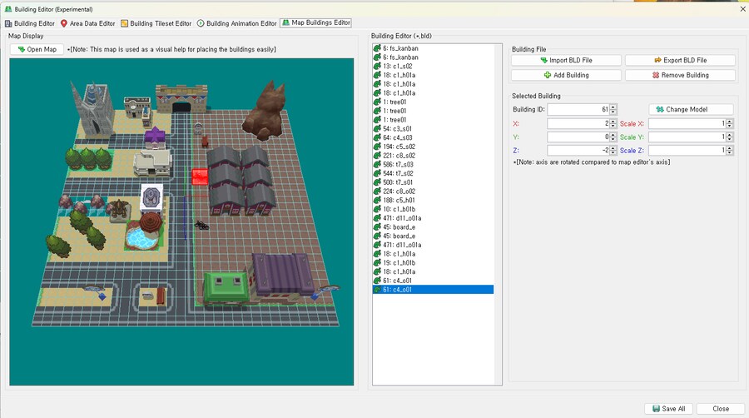Click Import BLD File button
Viewport: 749px width, 418px height.
[x=566, y=60]
